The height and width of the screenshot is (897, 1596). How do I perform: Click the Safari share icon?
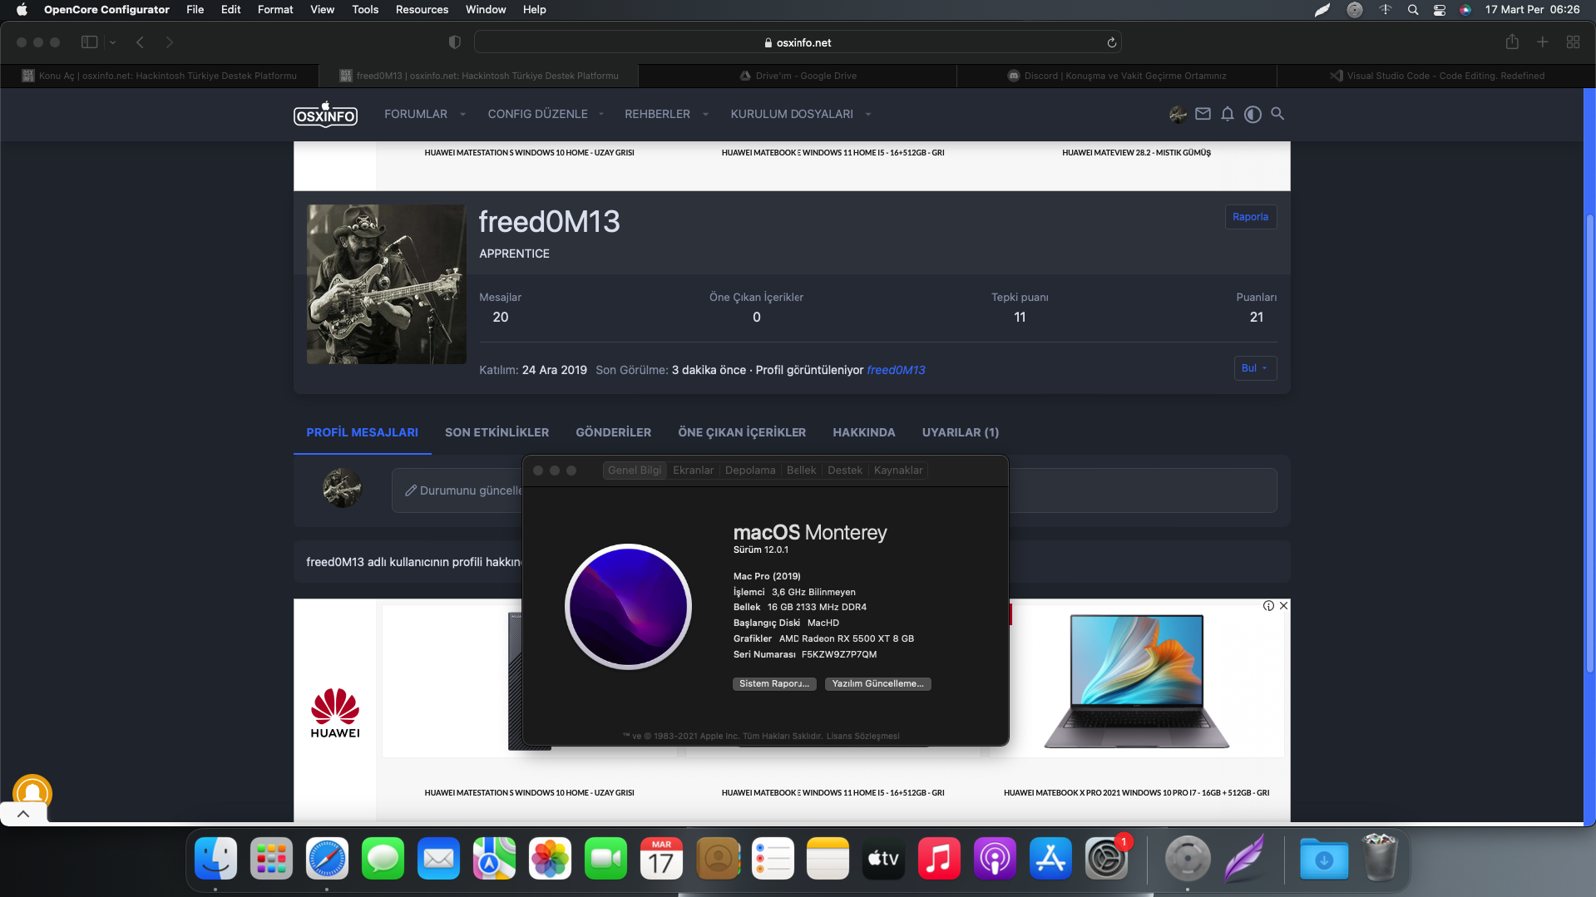[x=1512, y=42]
